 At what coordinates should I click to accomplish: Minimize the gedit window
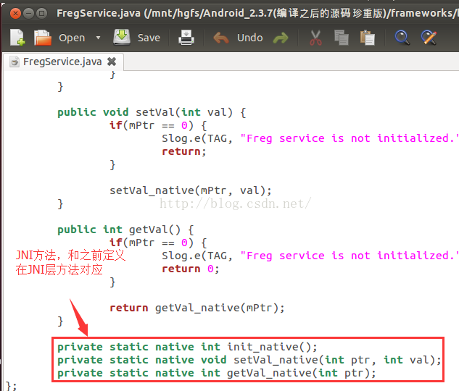point(28,14)
